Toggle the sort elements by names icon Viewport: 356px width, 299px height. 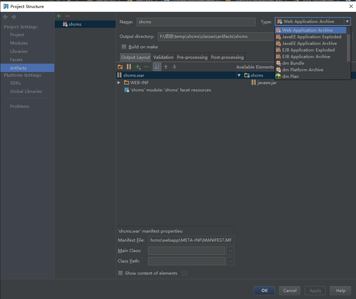tap(157, 67)
